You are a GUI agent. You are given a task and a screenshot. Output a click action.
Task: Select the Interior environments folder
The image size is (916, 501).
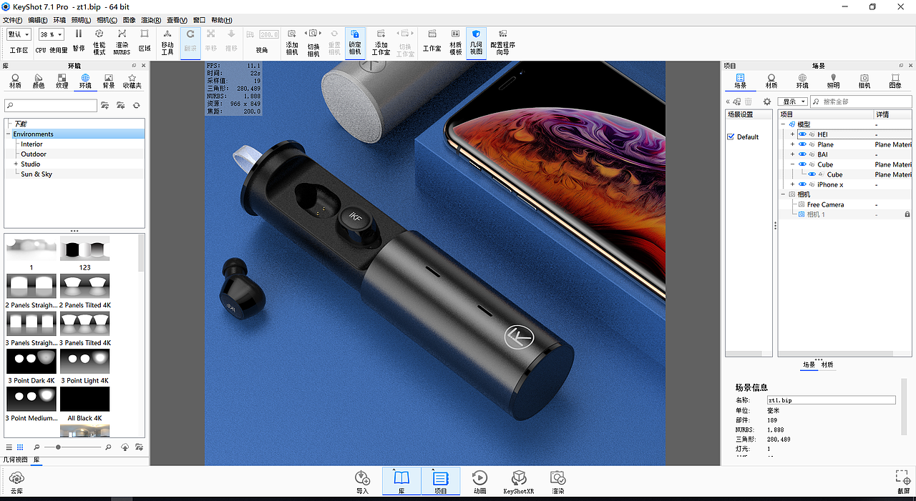(x=31, y=144)
